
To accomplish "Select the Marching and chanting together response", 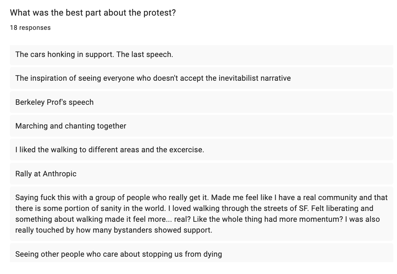I will 201,126.
